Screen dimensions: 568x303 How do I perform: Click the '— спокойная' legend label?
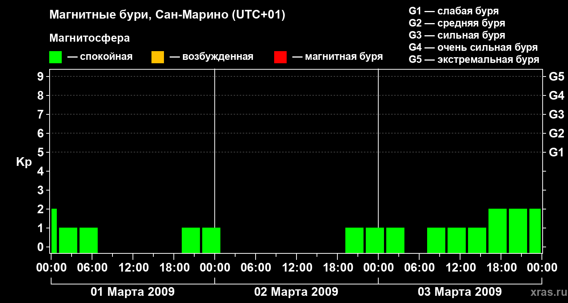click(x=100, y=57)
